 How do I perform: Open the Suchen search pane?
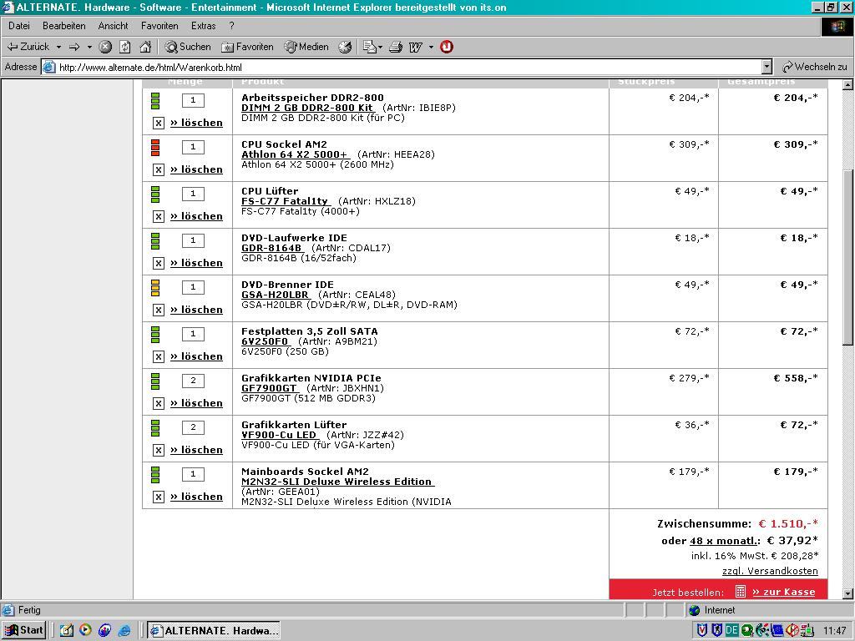tap(188, 47)
